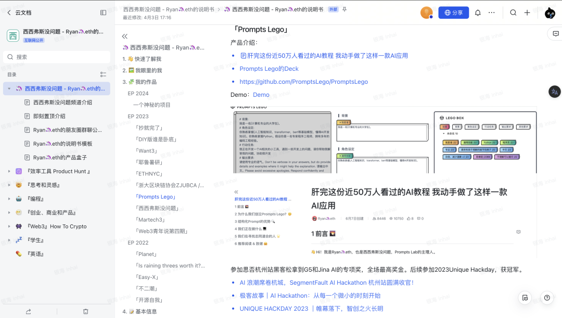562x318 pixels.
Task: Collapse embedded doc outline chevron
Action: 236,192
